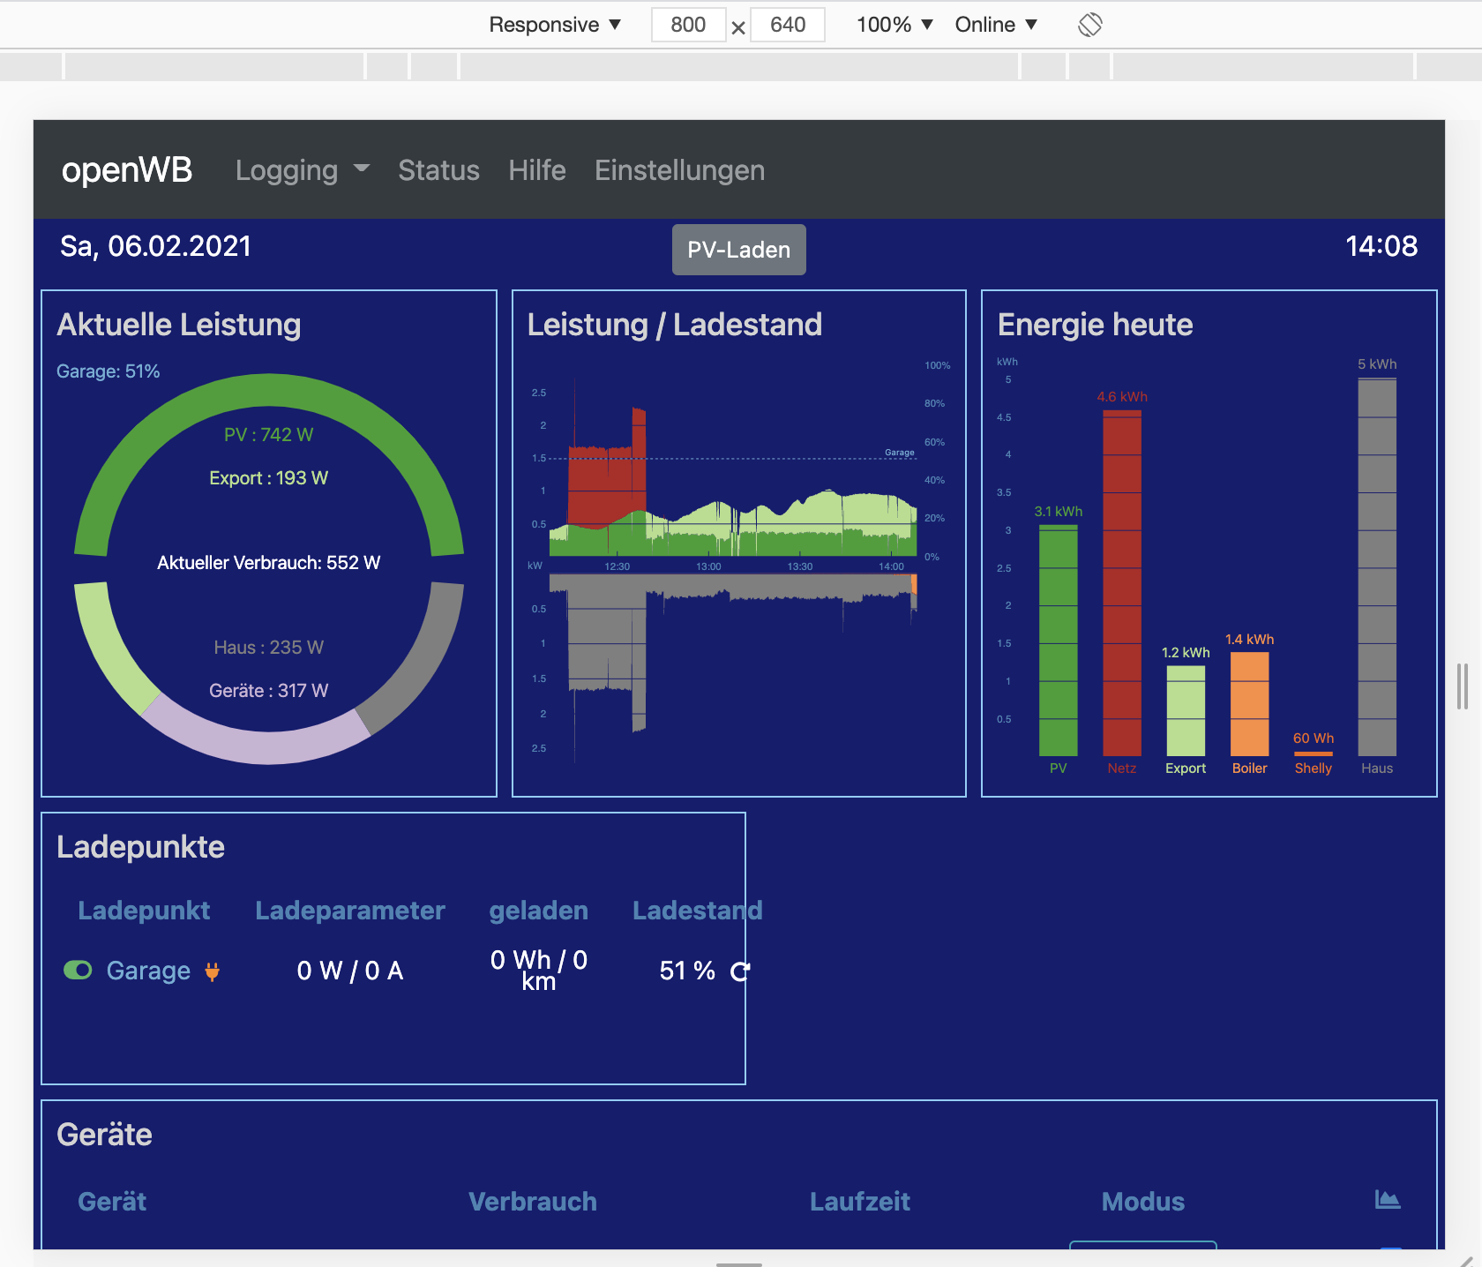
Task: Click the viewport height field showing 640
Action: (787, 25)
